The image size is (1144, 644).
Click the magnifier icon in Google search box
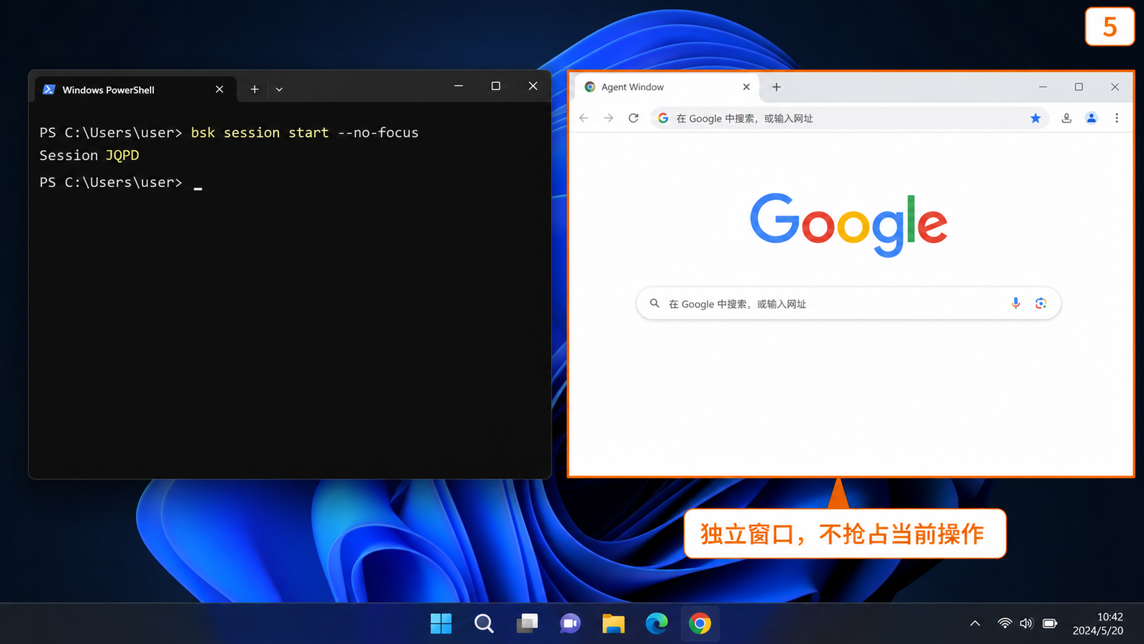[x=655, y=303]
